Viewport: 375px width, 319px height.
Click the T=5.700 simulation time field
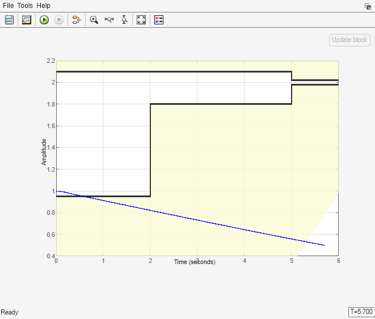(x=361, y=312)
